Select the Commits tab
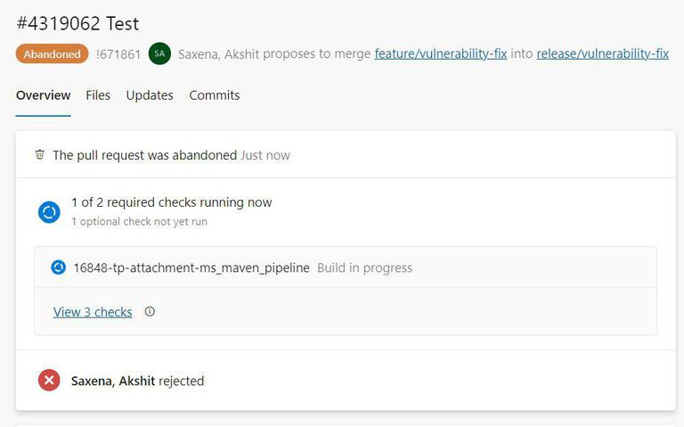 click(214, 95)
